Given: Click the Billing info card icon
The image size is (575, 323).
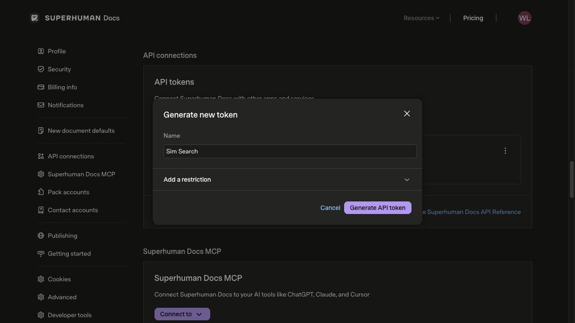Looking at the screenshot, I should [41, 87].
